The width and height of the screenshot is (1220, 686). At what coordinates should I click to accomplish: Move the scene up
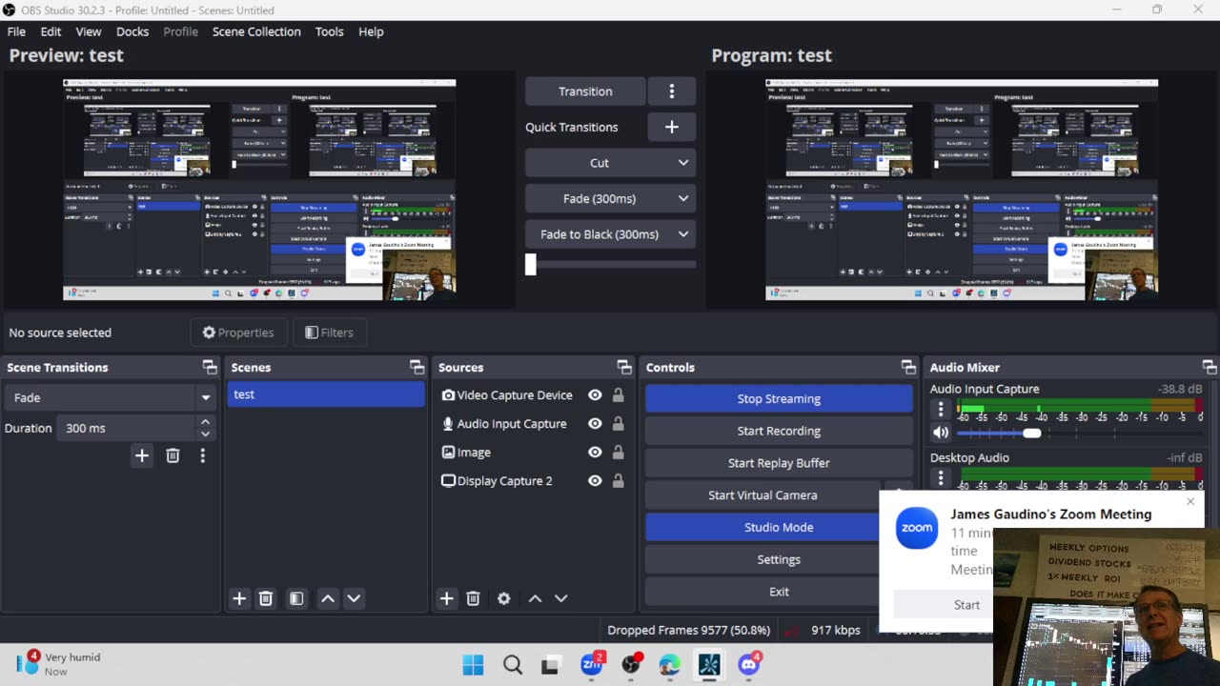(x=328, y=598)
